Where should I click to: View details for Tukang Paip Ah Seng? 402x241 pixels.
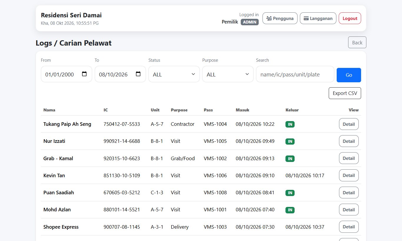[x=349, y=124]
